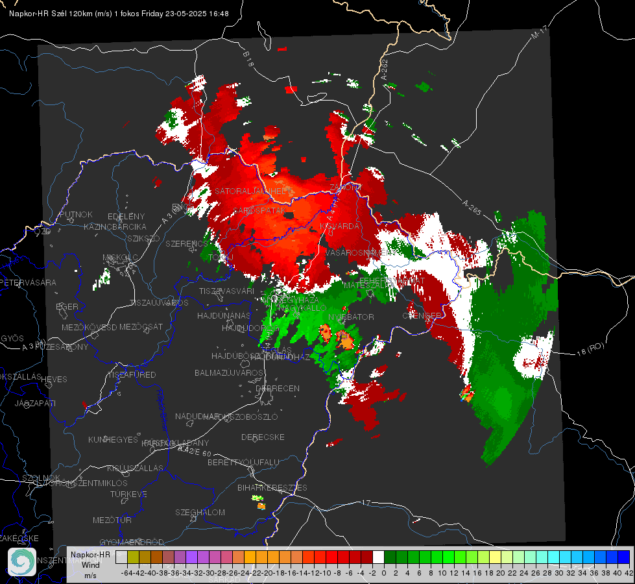Click the DEBRECEN city label
Screen dimensions: 635x584
pos(278,389)
